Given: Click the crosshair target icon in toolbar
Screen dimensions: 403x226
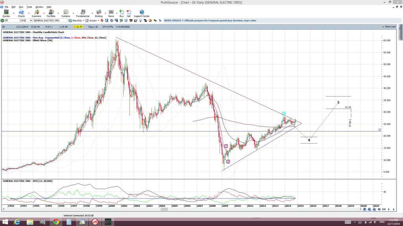Looking at the screenshot, I should 111,20.
